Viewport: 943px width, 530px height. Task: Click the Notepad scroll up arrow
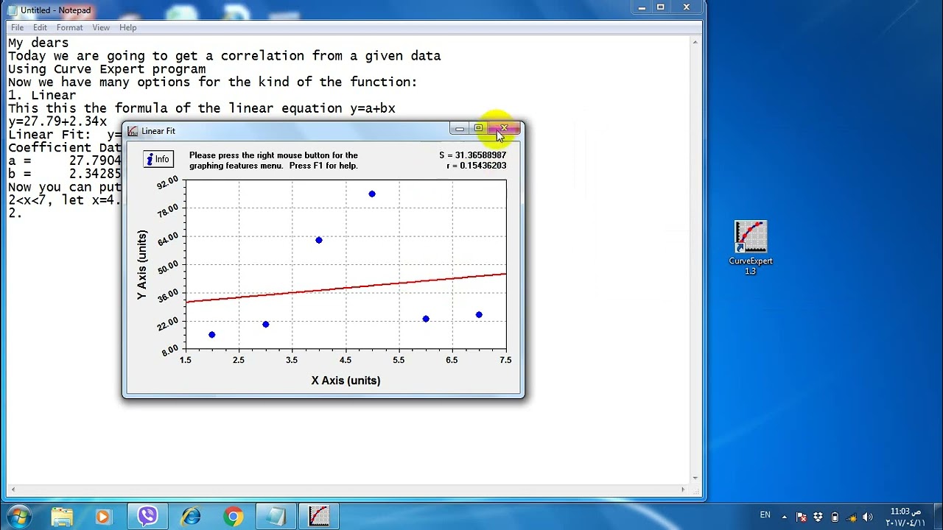(x=695, y=43)
